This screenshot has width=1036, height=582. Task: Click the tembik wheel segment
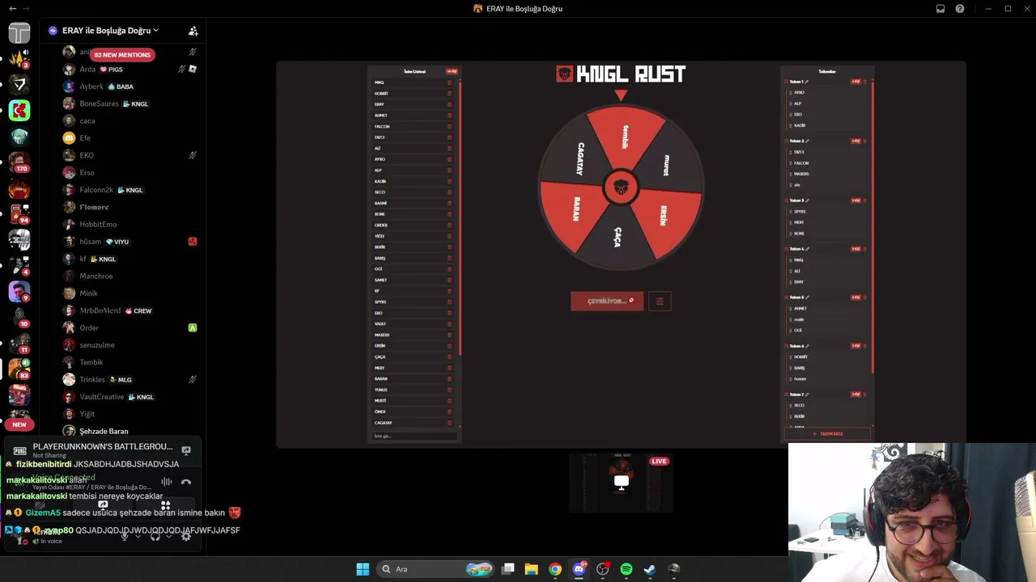pos(625,136)
